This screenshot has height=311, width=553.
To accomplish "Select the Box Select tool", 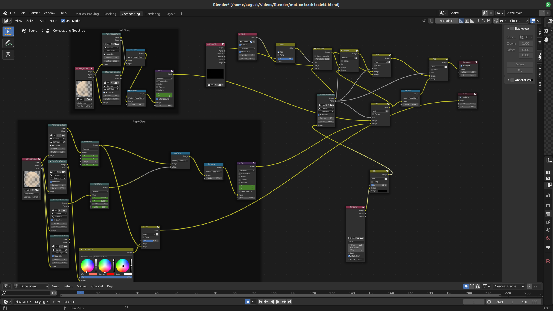I will coord(8,31).
